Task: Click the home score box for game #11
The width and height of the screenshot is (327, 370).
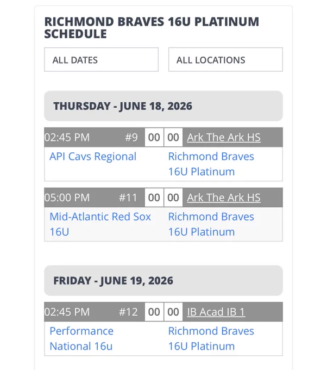Action: point(173,198)
